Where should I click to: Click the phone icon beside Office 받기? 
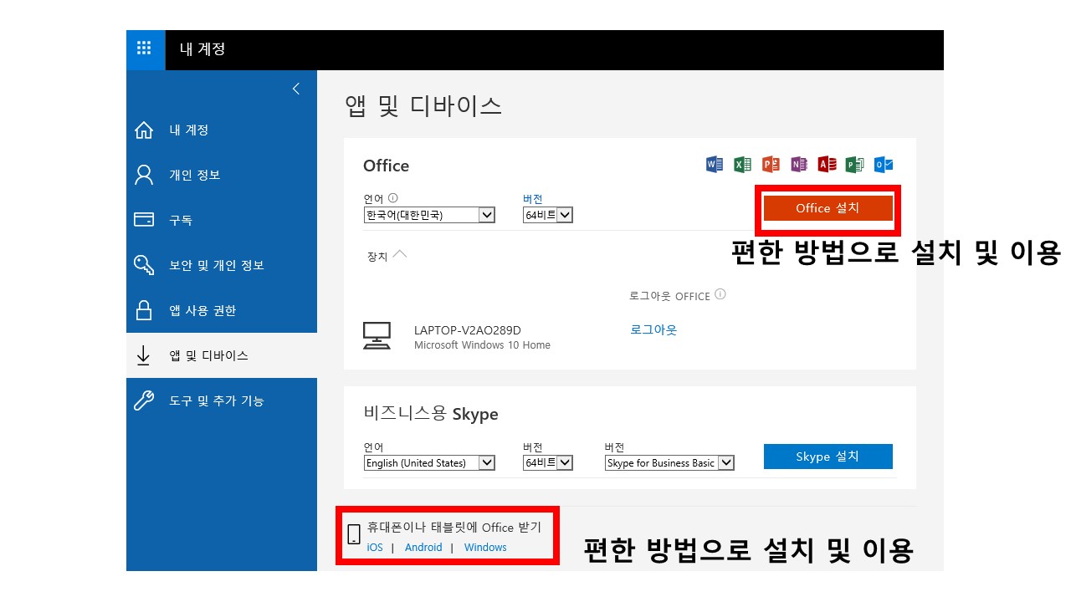tap(354, 534)
